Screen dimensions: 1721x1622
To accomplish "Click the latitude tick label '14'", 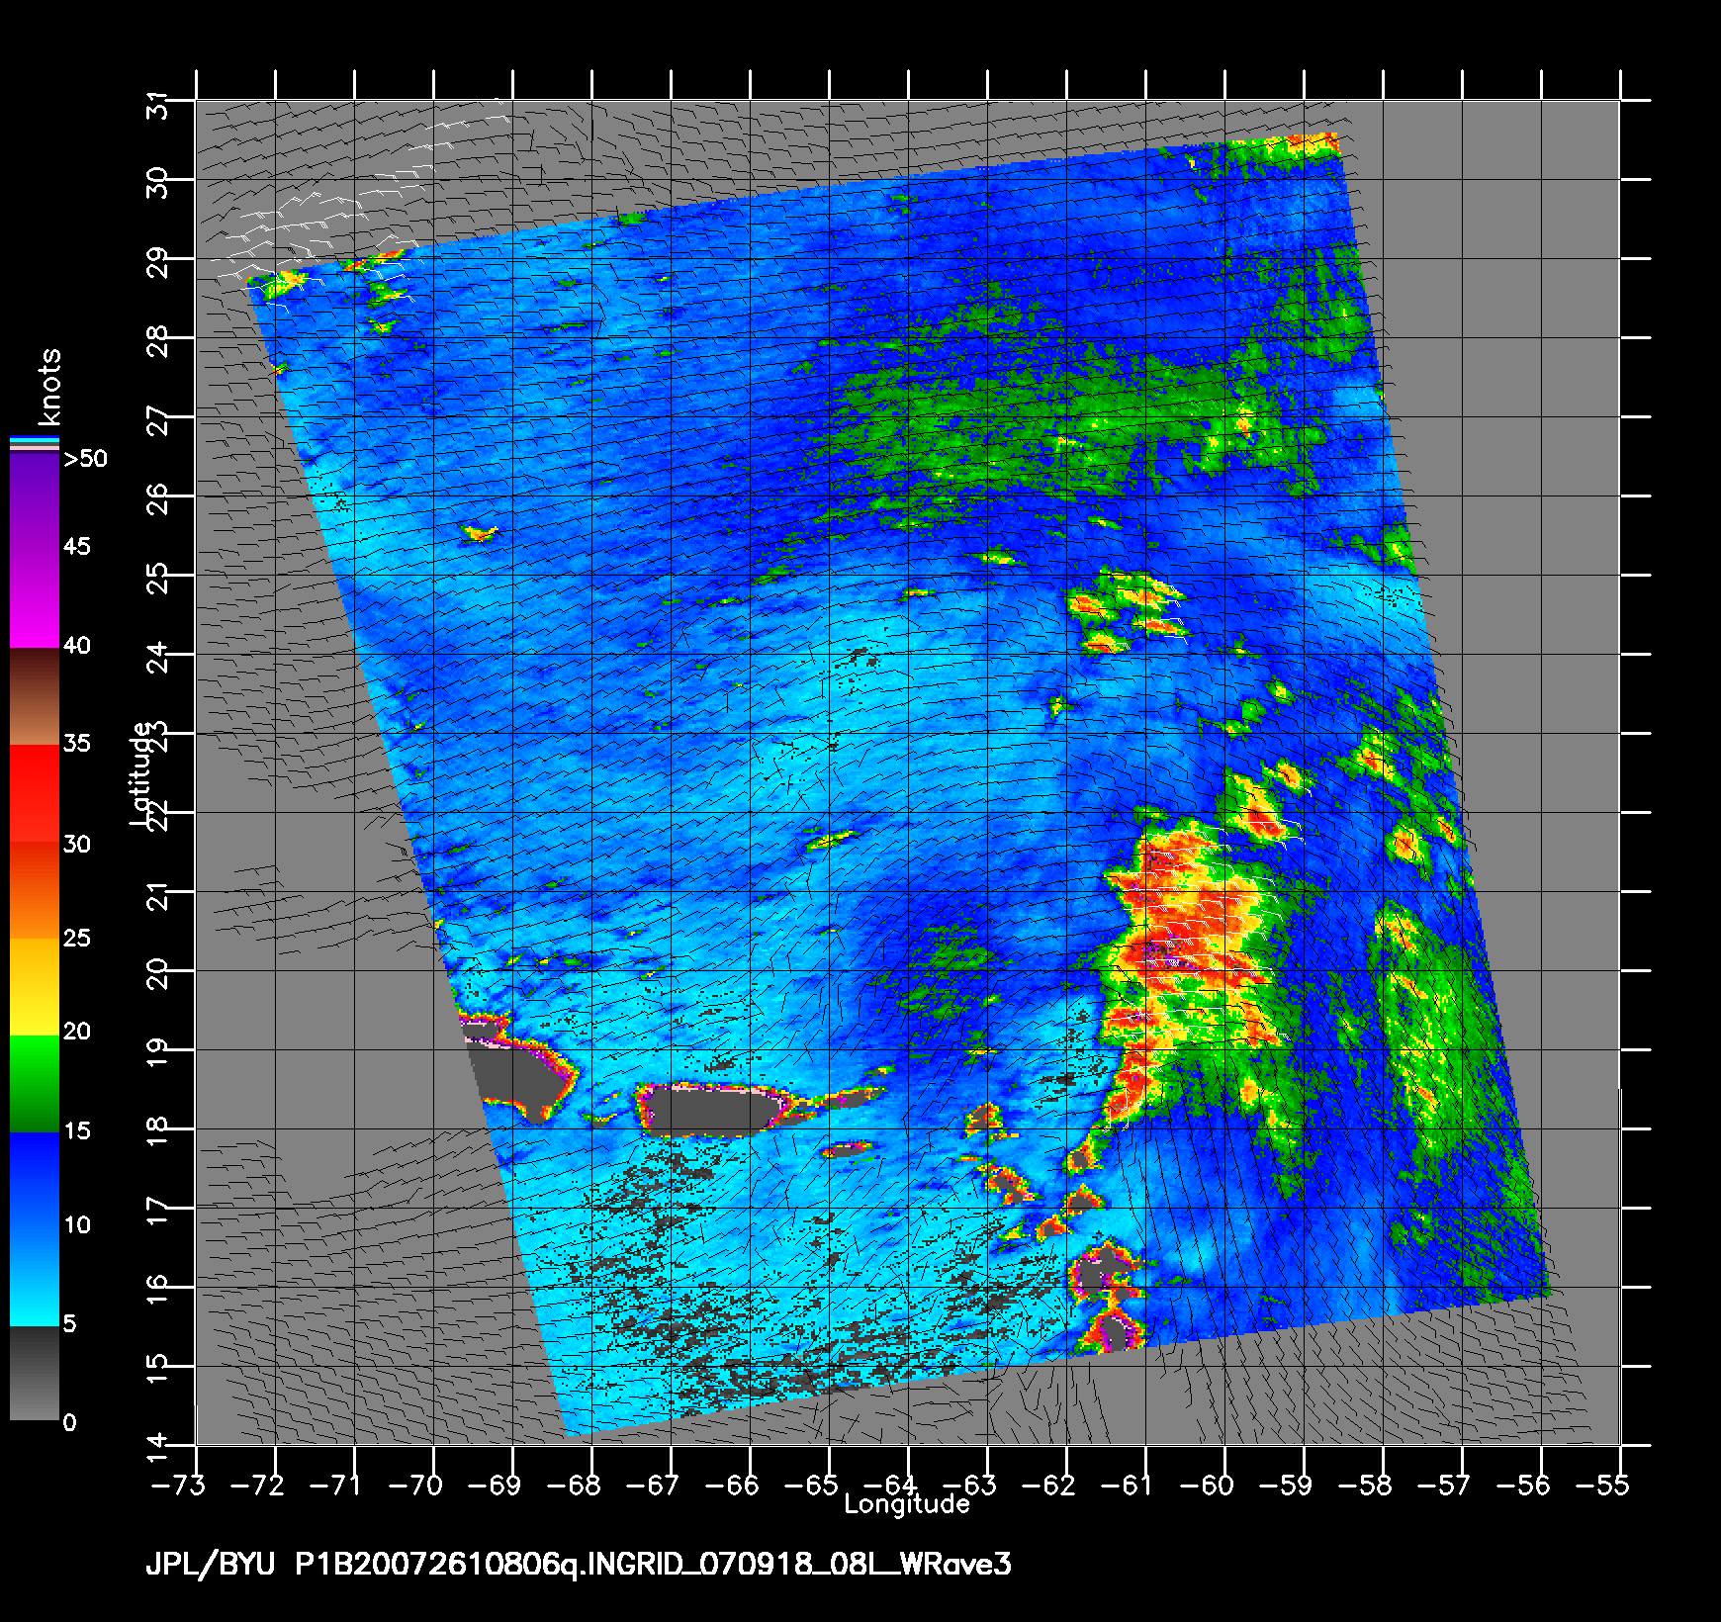I will pos(158,1447).
